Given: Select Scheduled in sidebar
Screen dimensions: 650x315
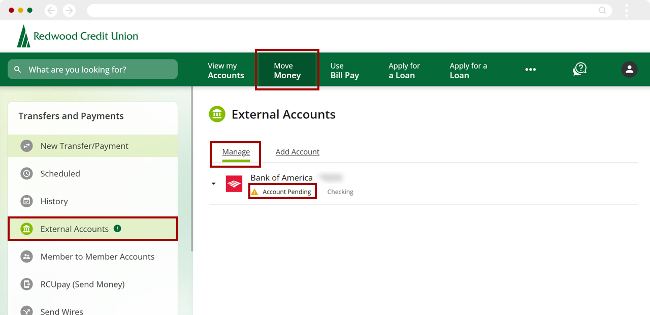Looking at the screenshot, I should tap(93, 174).
